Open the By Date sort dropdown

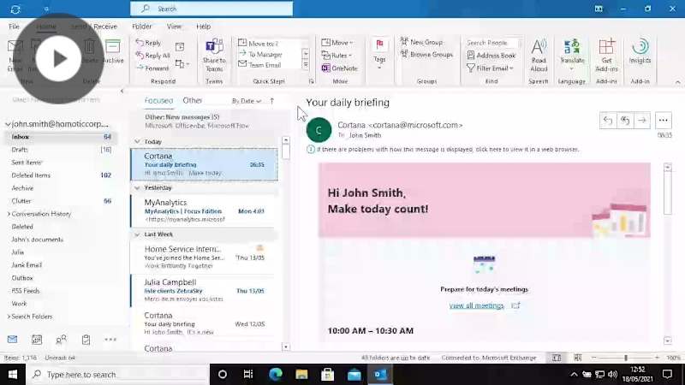(x=246, y=101)
